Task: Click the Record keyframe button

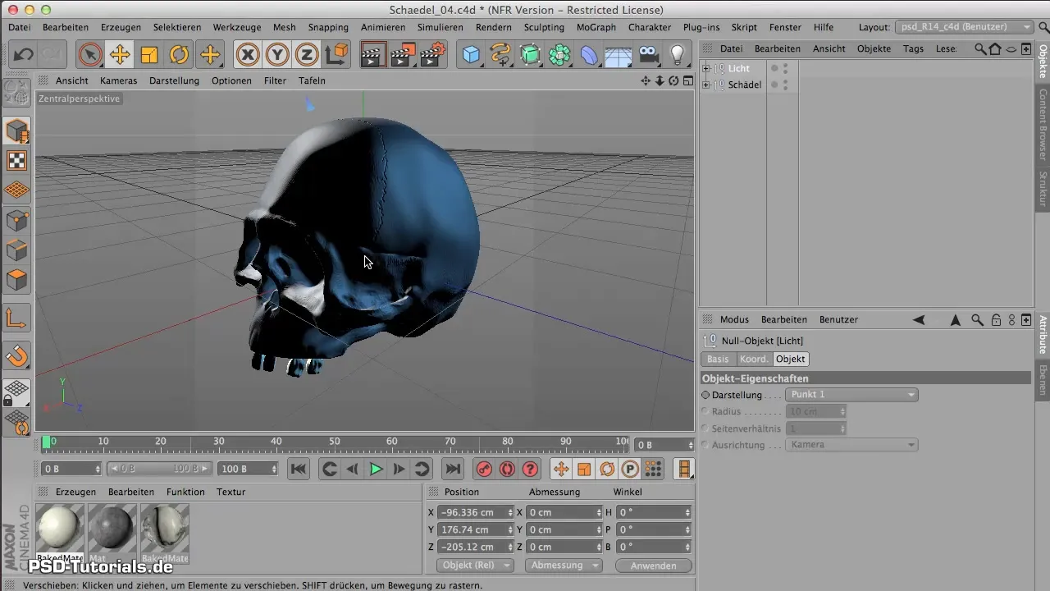Action: point(484,469)
